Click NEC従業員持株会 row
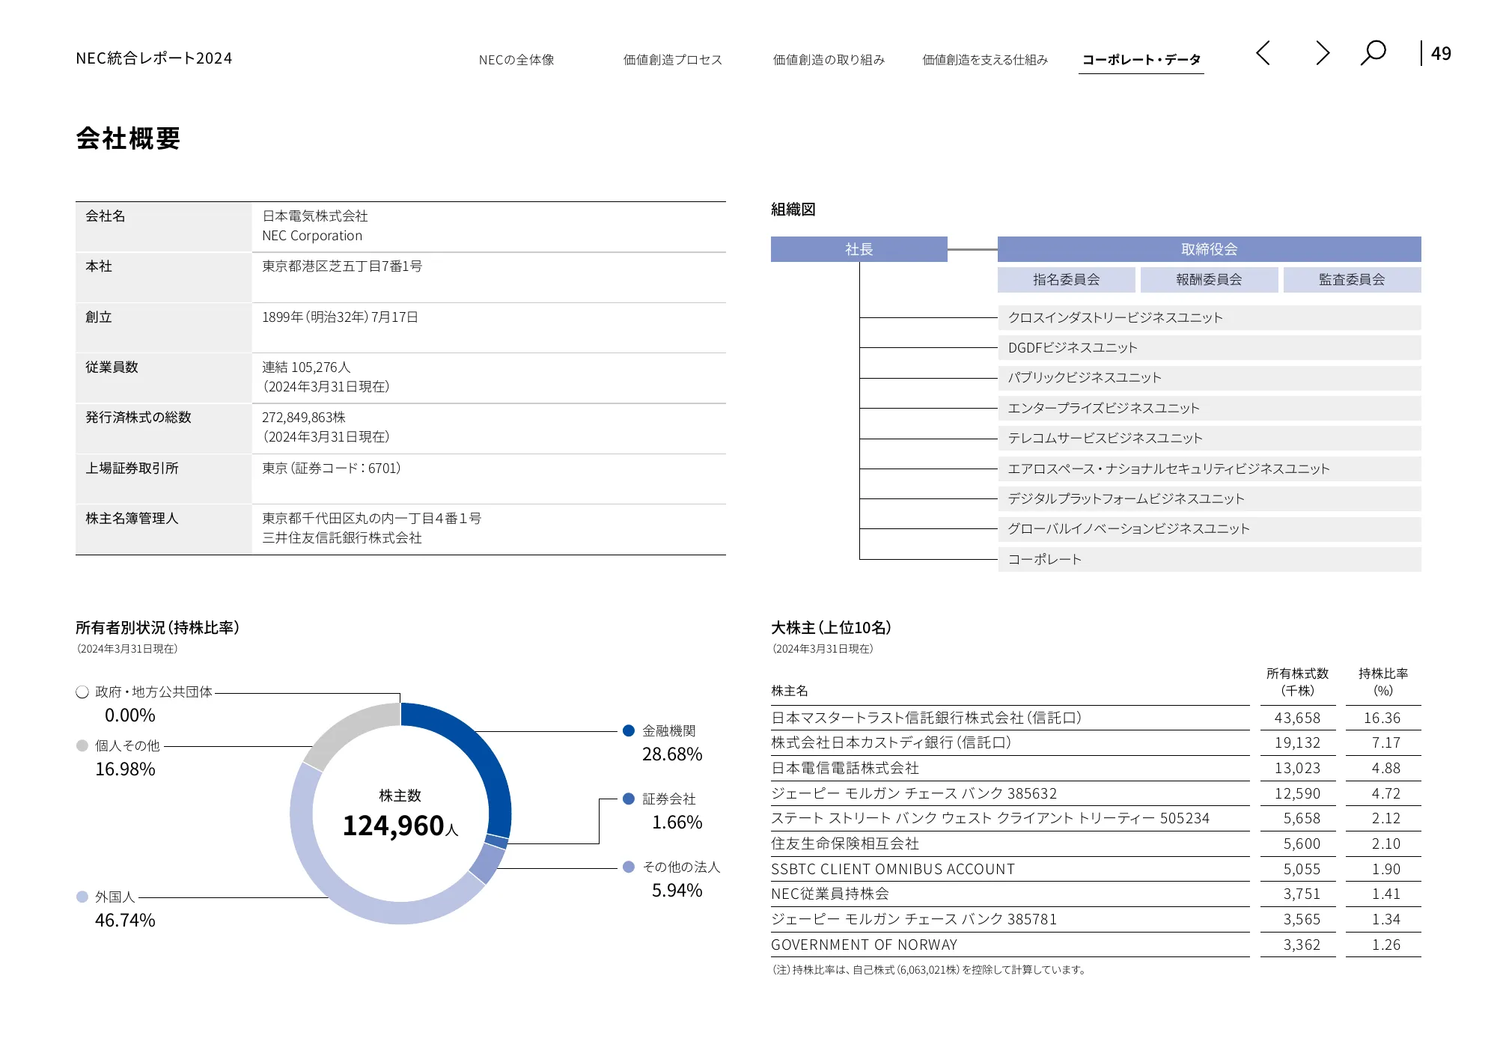1497x1059 pixels. click(1096, 894)
